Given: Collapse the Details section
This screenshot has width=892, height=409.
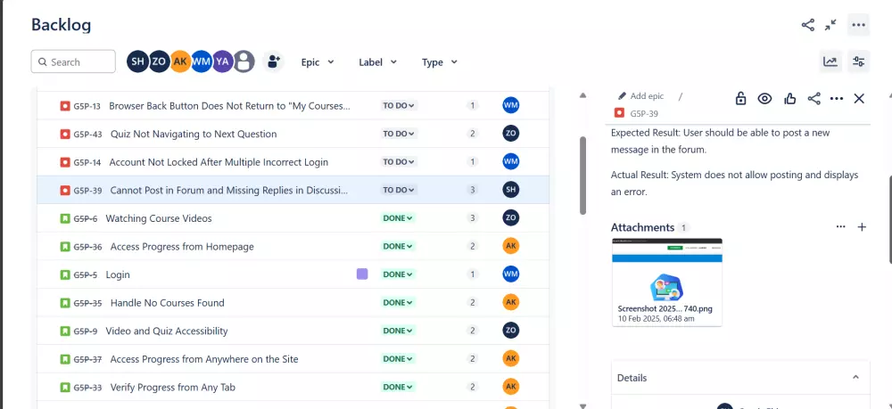Looking at the screenshot, I should pyautogui.click(x=855, y=377).
